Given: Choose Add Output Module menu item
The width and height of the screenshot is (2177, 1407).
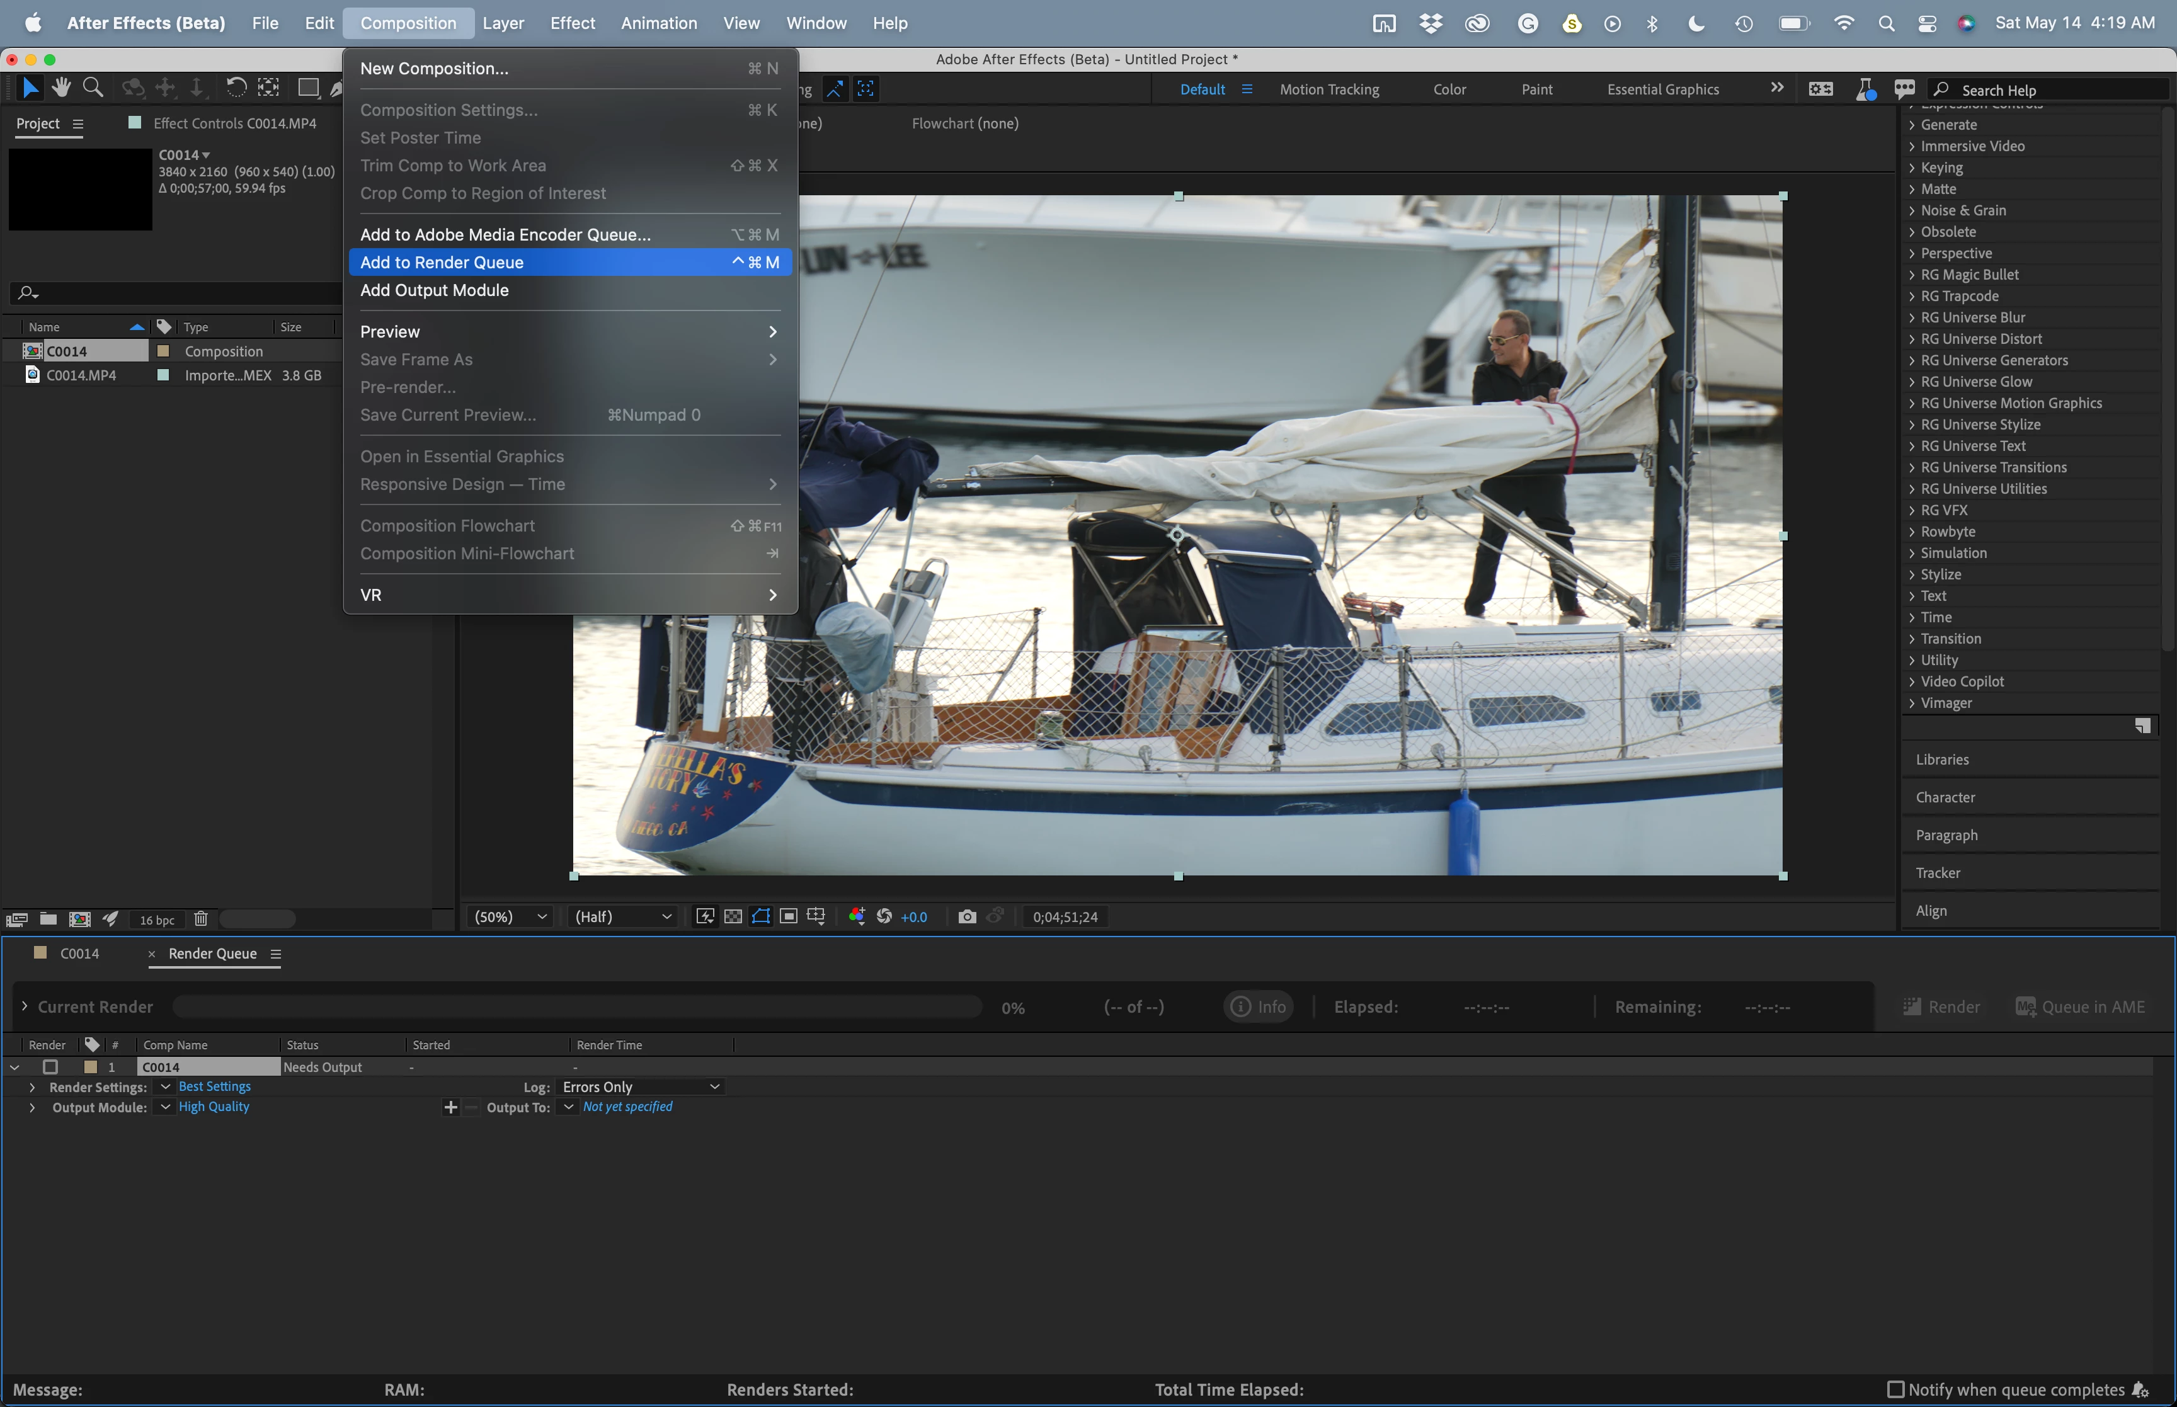Looking at the screenshot, I should [434, 290].
